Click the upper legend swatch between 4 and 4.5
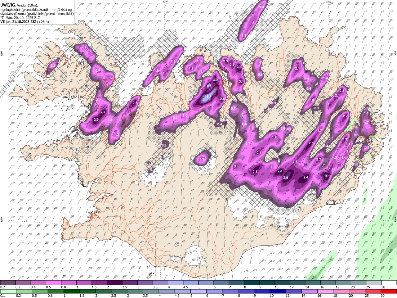The height and width of the screenshot is (298, 397). pos(175,282)
